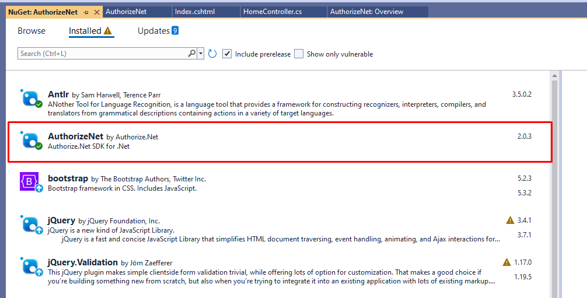Open the search box dropdown arrow
This screenshot has height=298, width=587.
(201, 54)
